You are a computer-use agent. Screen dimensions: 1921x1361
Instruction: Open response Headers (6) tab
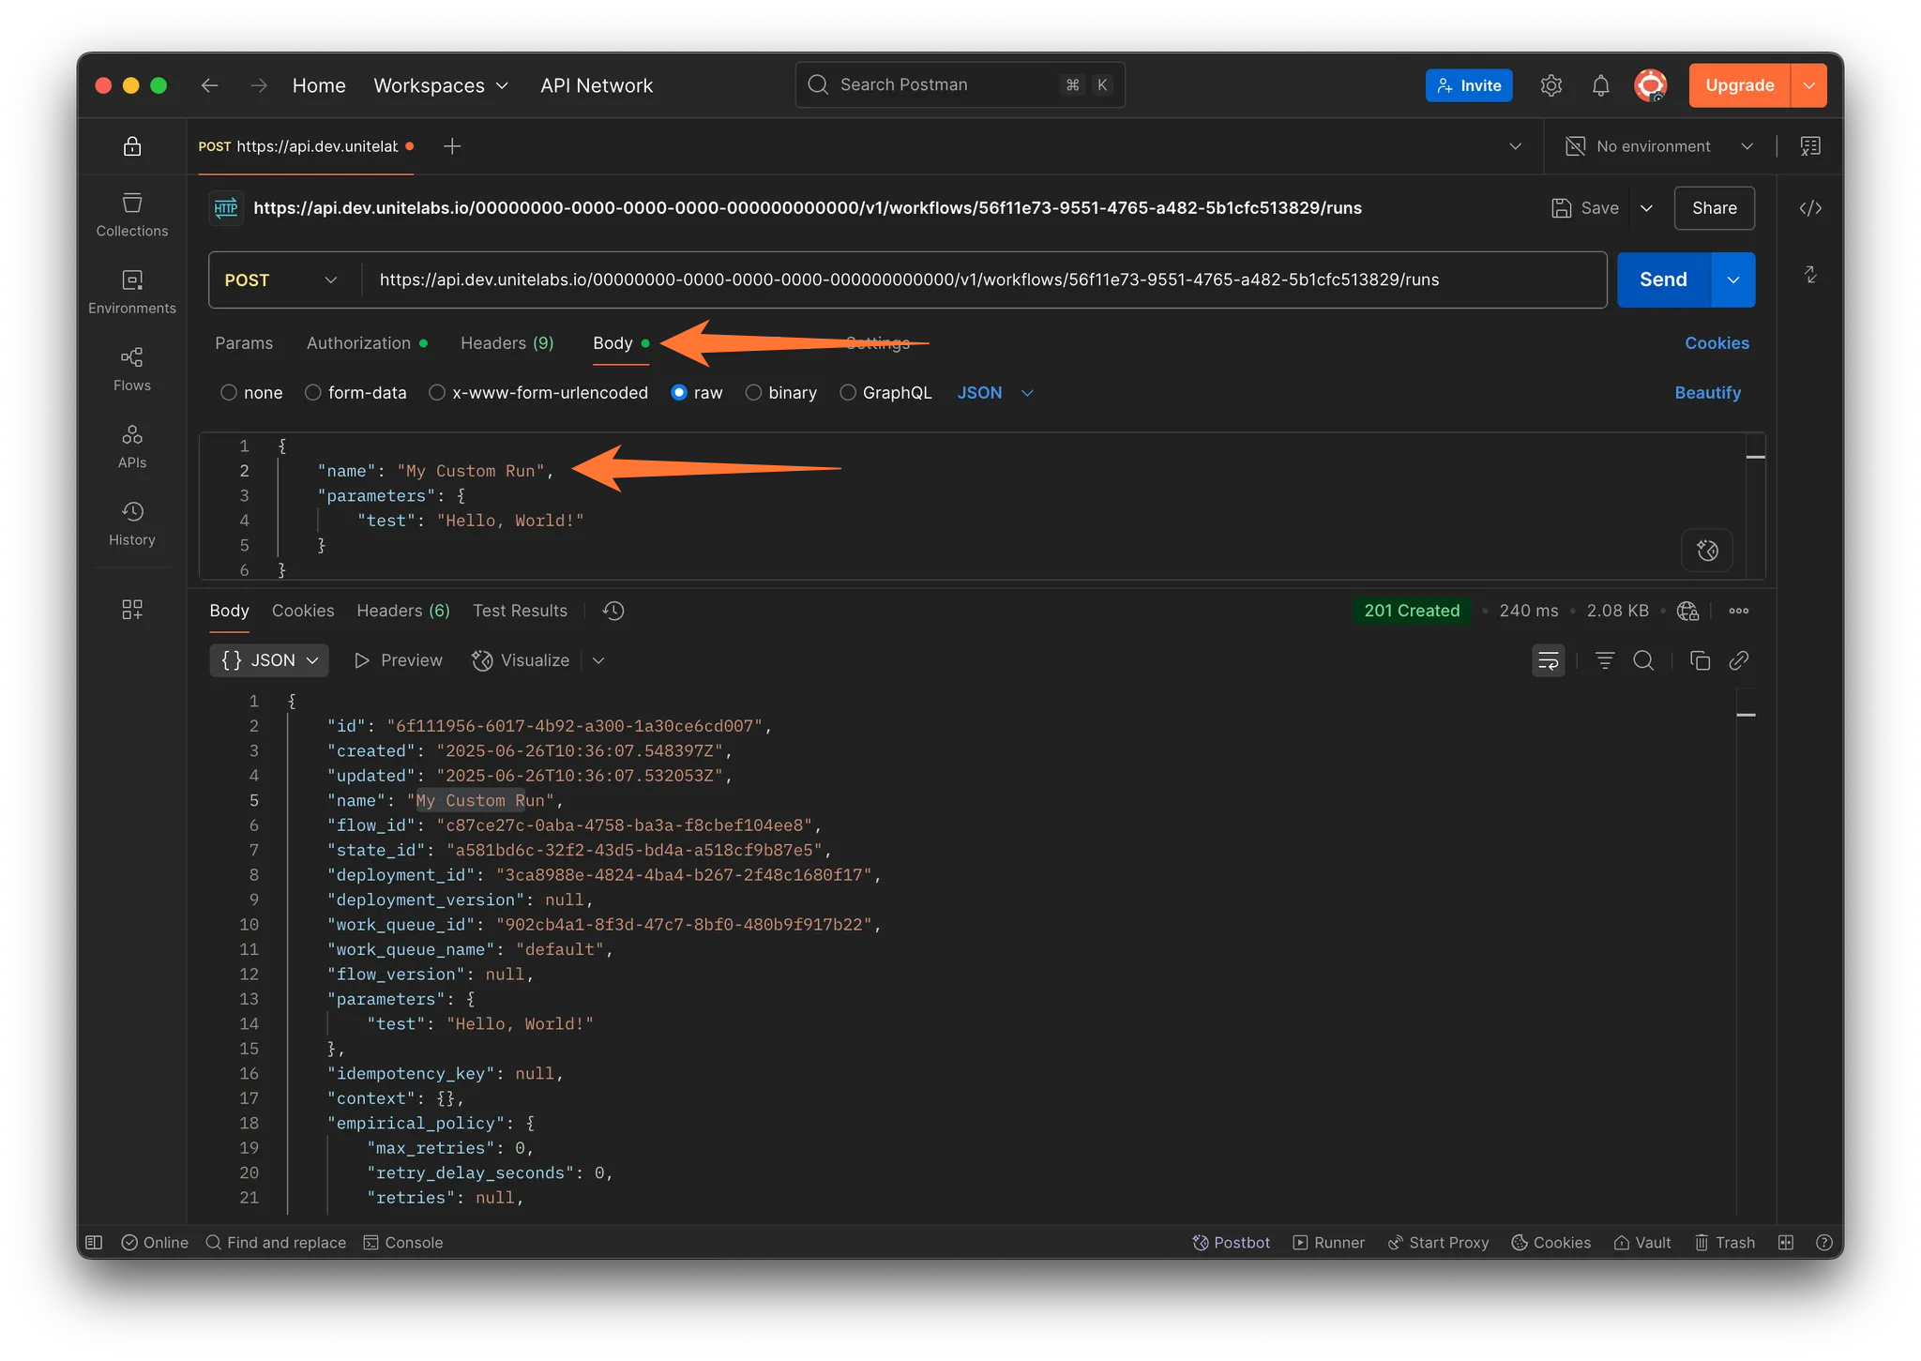click(x=403, y=611)
